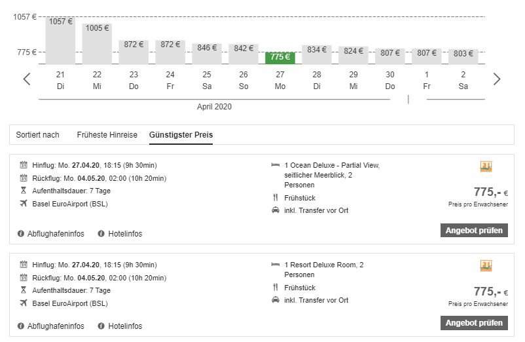Choose the 803 € bar for 2 Sa
The image size is (525, 342).
coord(463,55)
